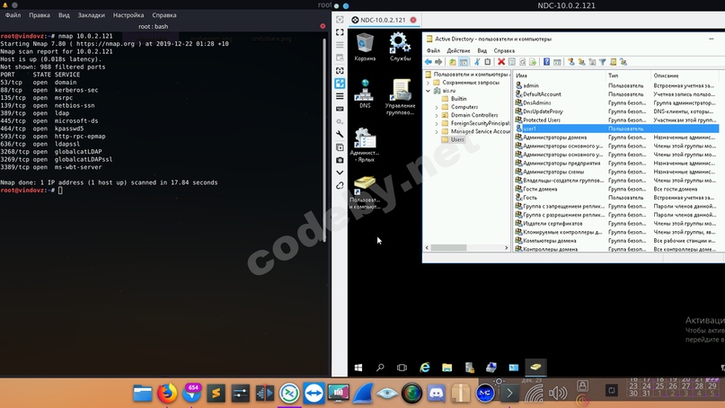725x408 pixels.
Task: Launch the DNS manager desktop icon
Action: click(x=365, y=93)
